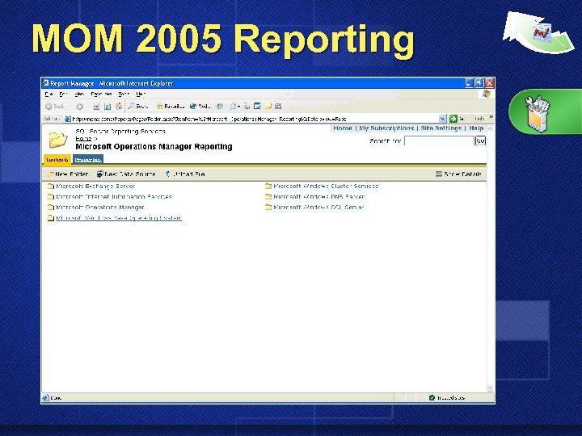The height and width of the screenshot is (436, 582).
Task: Open the Search magnifier toolbar button
Action: click(138, 107)
